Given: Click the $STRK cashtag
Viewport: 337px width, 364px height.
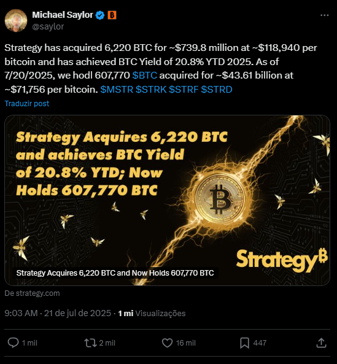Looking at the screenshot, I should point(151,90).
